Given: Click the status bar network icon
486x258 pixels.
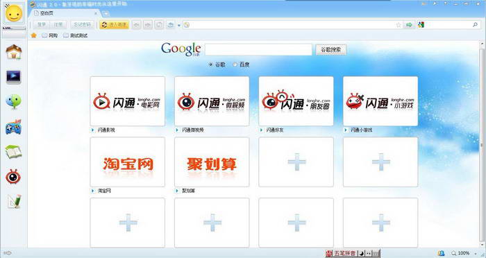Looking at the screenshot, I should 441,253.
